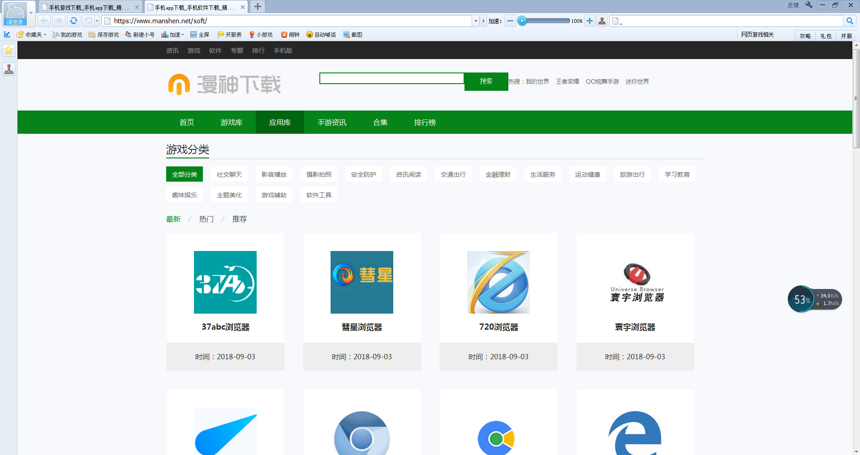Open the account dropdown next to avatar
The width and height of the screenshot is (860, 455).
[31, 13]
